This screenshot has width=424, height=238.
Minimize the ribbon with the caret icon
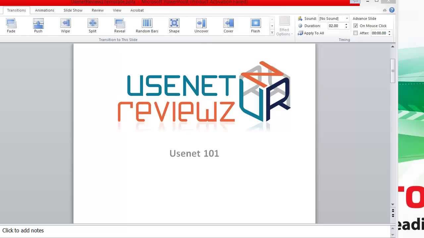tap(385, 10)
